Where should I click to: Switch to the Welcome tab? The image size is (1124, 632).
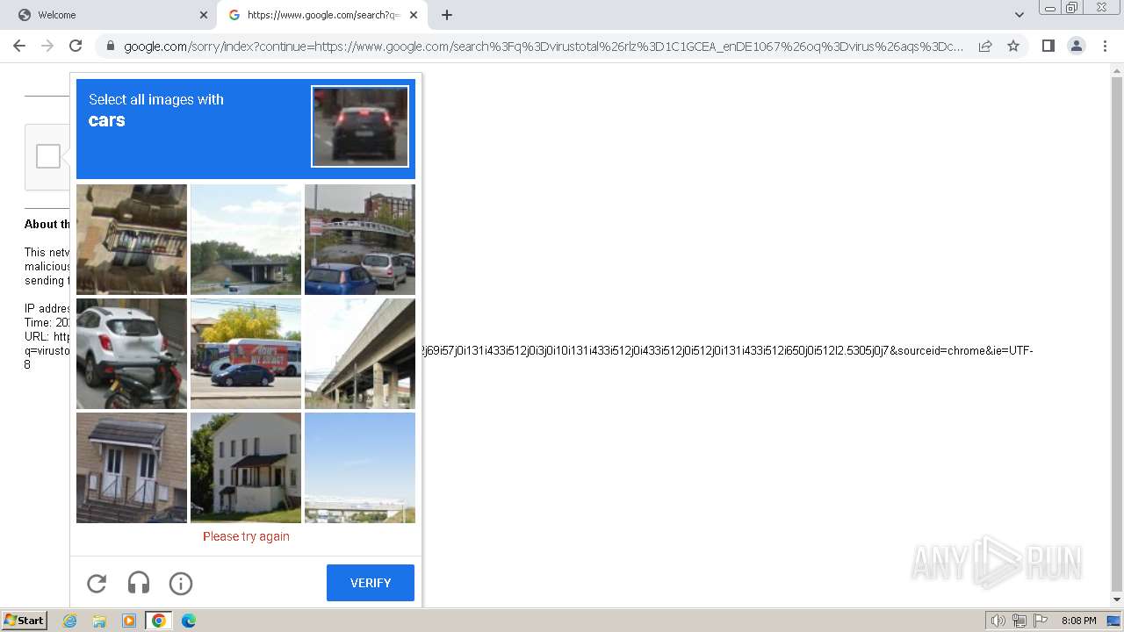107,15
